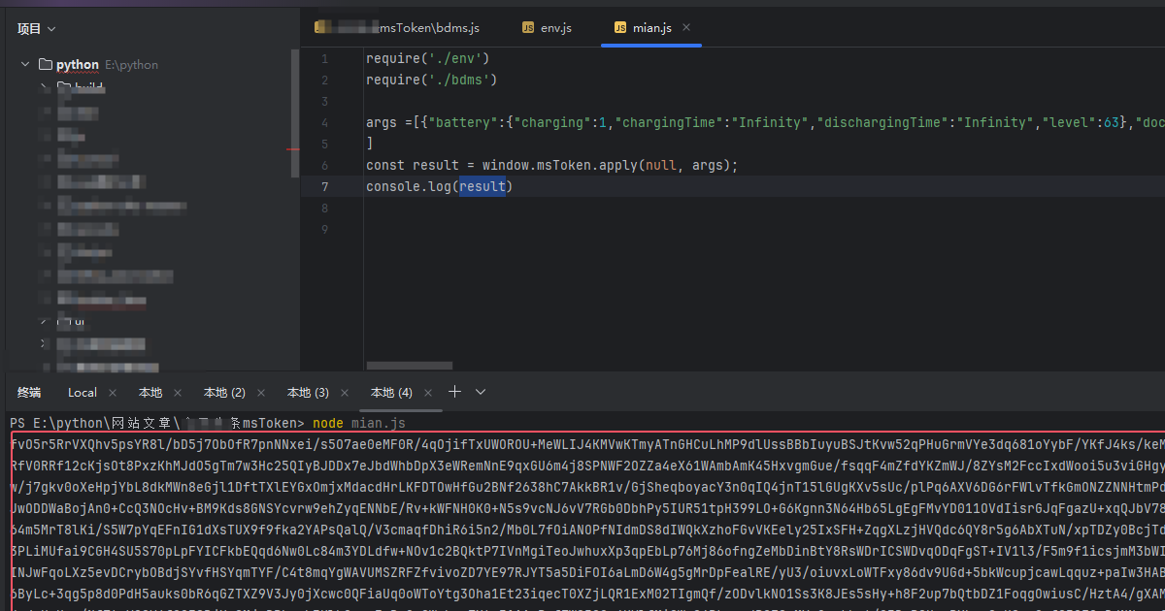Screen dimensions: 1165x611
Task: Add a new terminal session
Action: point(454,392)
